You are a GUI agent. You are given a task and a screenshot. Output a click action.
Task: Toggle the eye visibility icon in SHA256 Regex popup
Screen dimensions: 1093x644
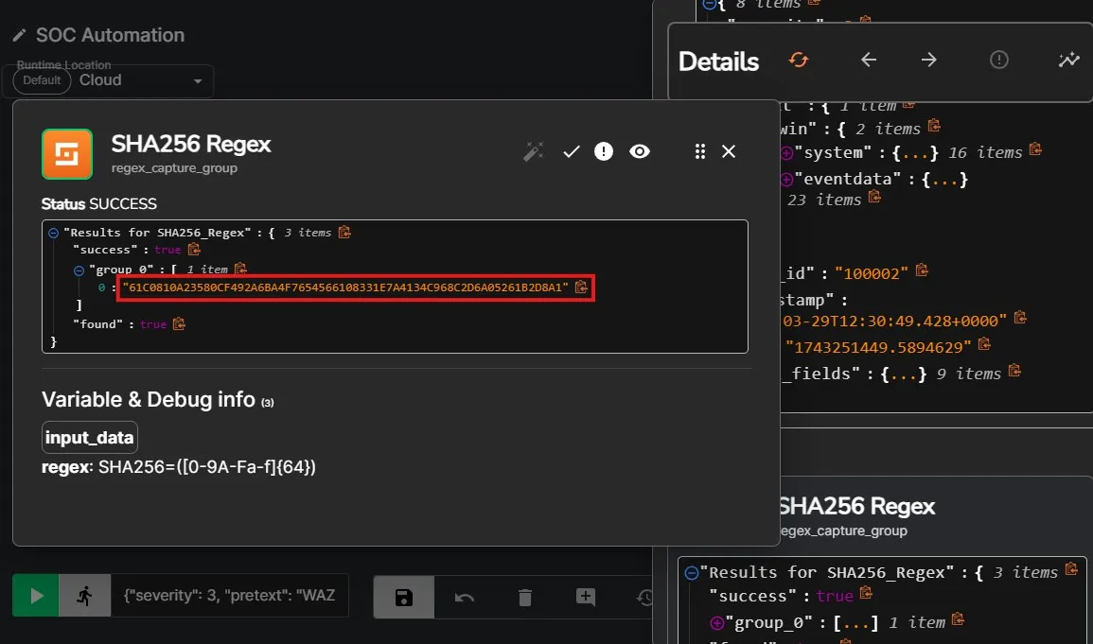tap(640, 151)
